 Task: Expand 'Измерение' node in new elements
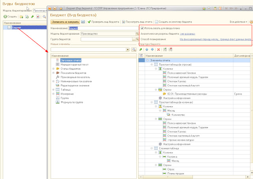[x=53, y=94]
